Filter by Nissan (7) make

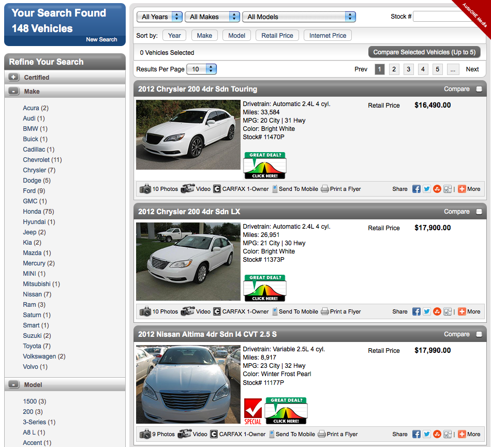[x=37, y=294]
